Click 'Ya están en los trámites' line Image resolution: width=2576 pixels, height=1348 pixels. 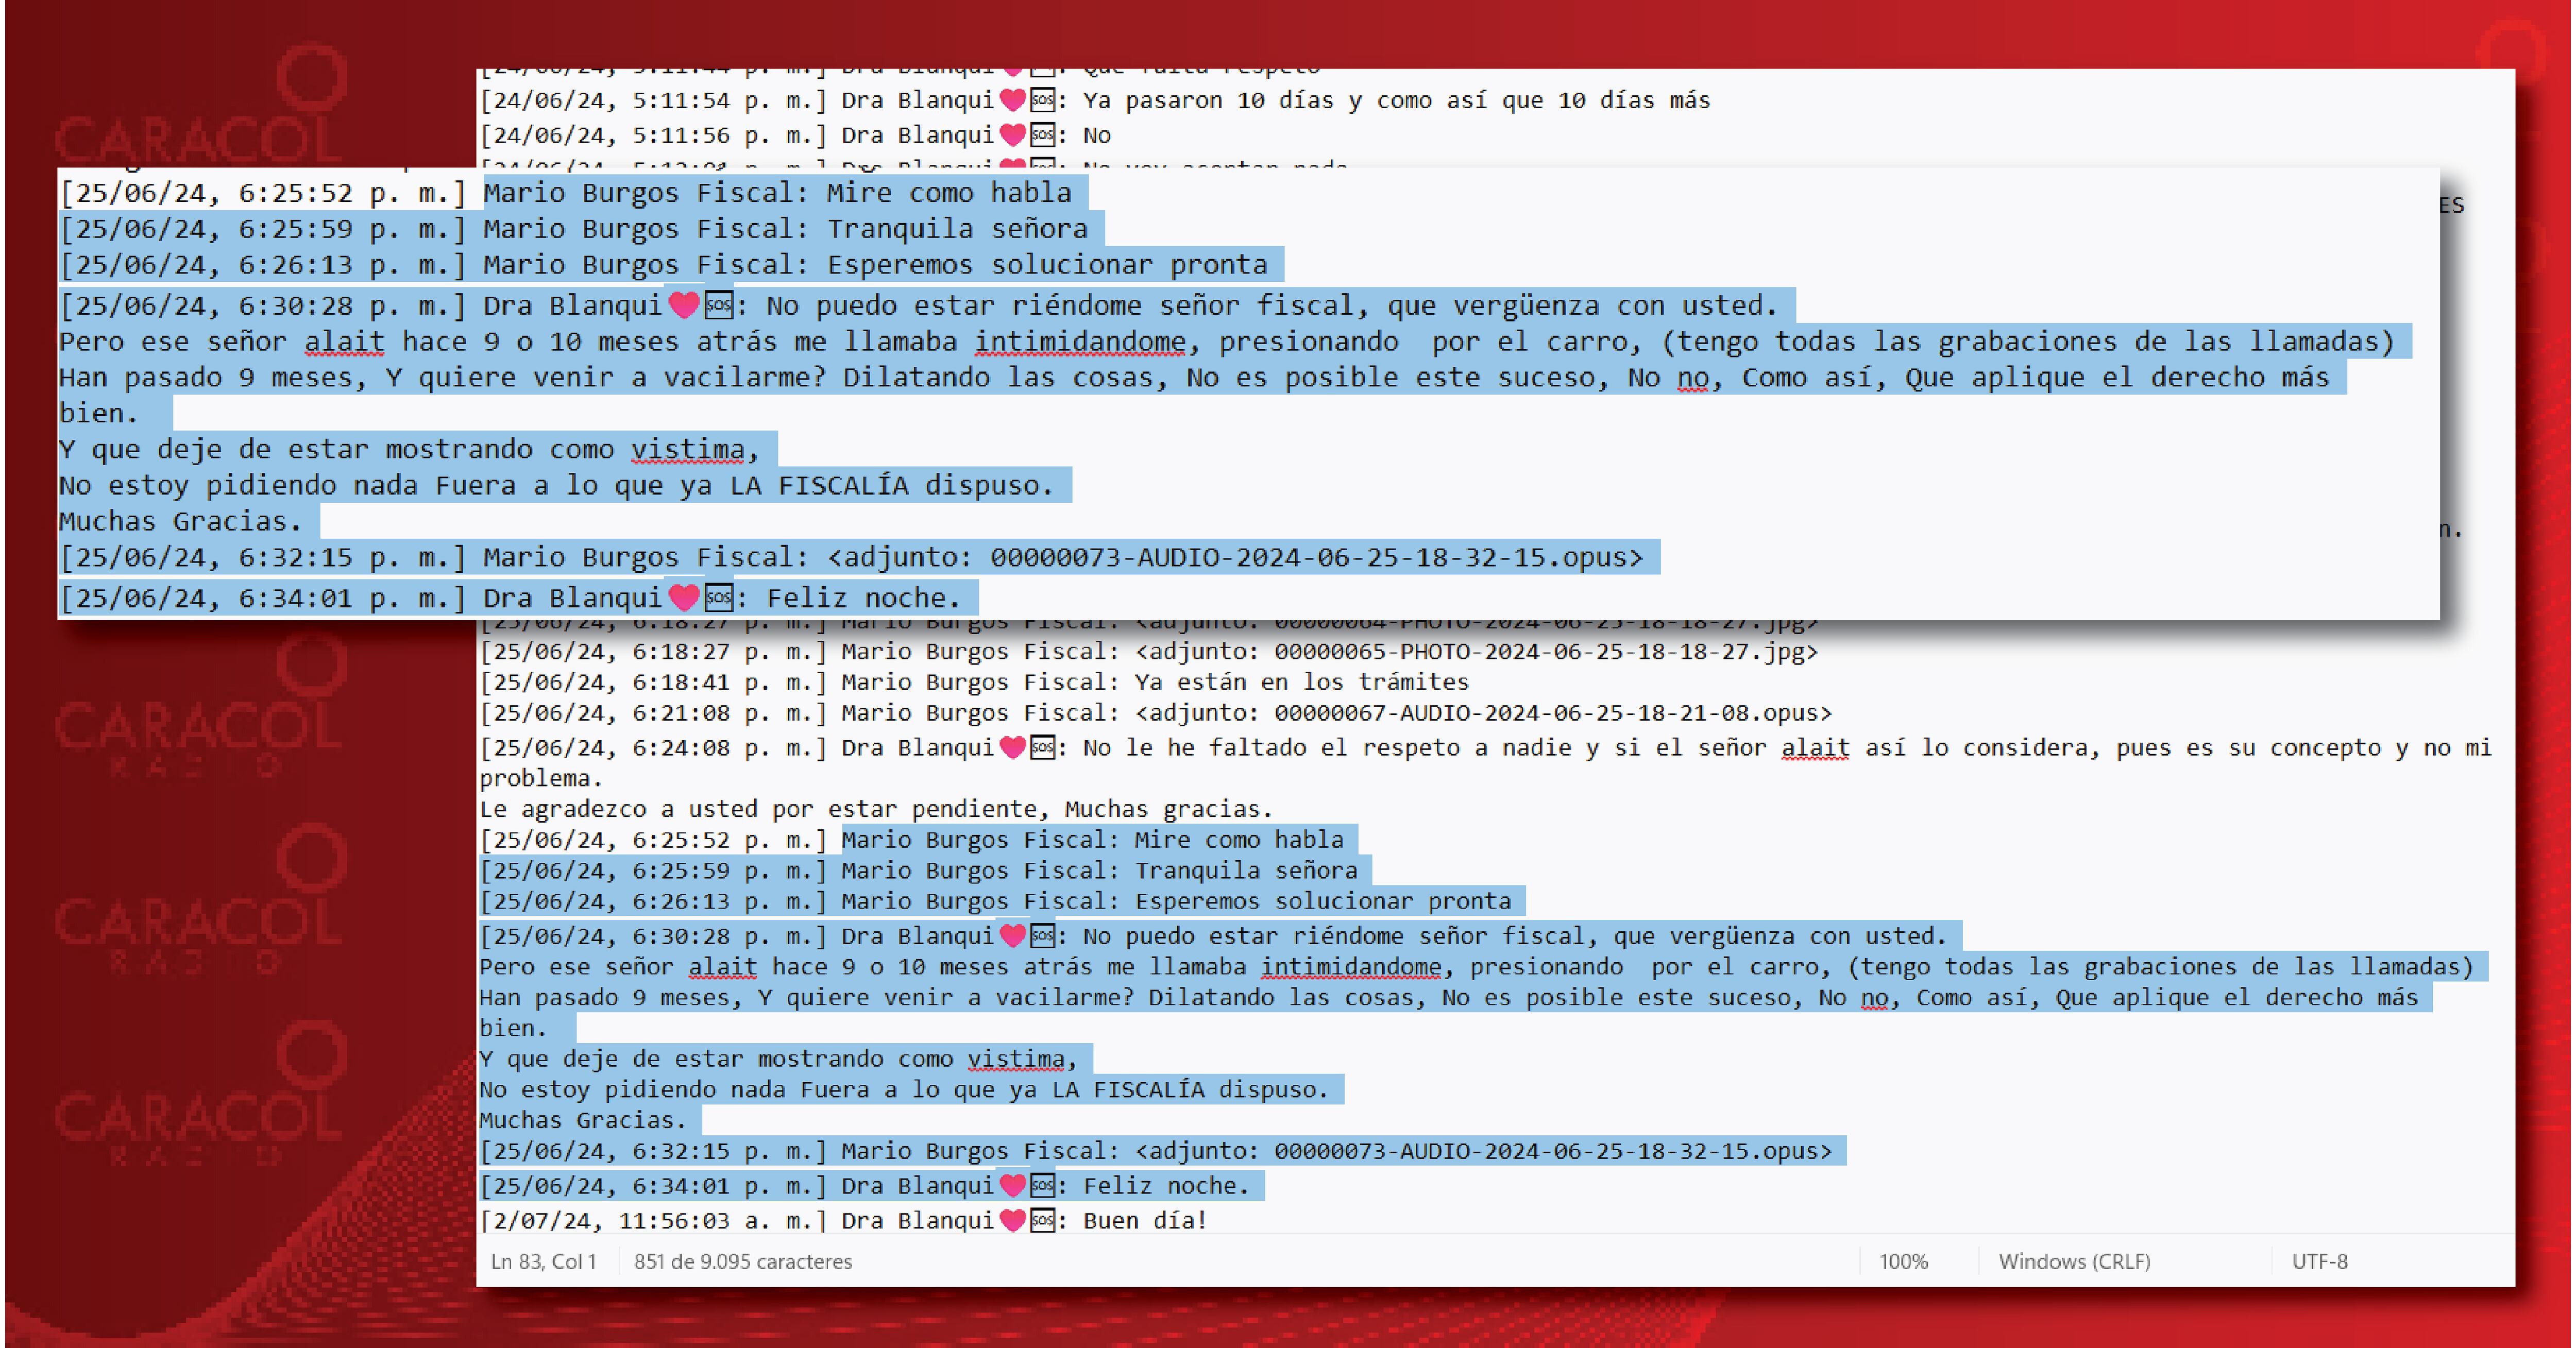1301,682
